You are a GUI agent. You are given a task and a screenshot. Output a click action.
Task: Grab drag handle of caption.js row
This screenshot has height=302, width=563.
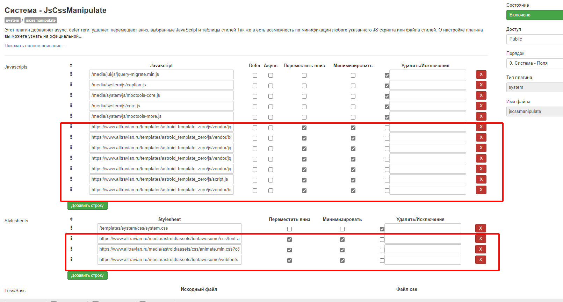pyautogui.click(x=71, y=84)
